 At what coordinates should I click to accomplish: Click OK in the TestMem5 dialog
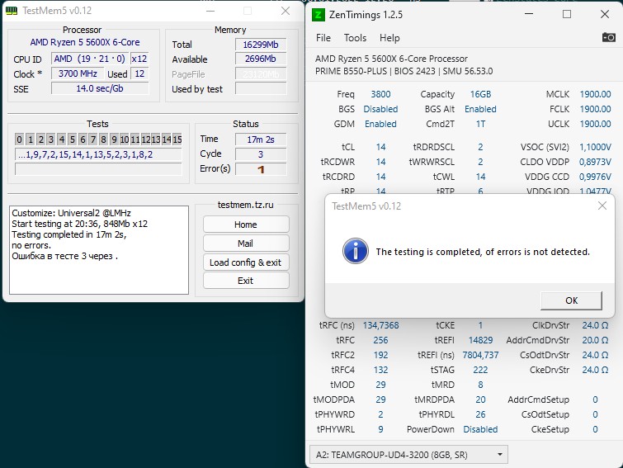(571, 300)
